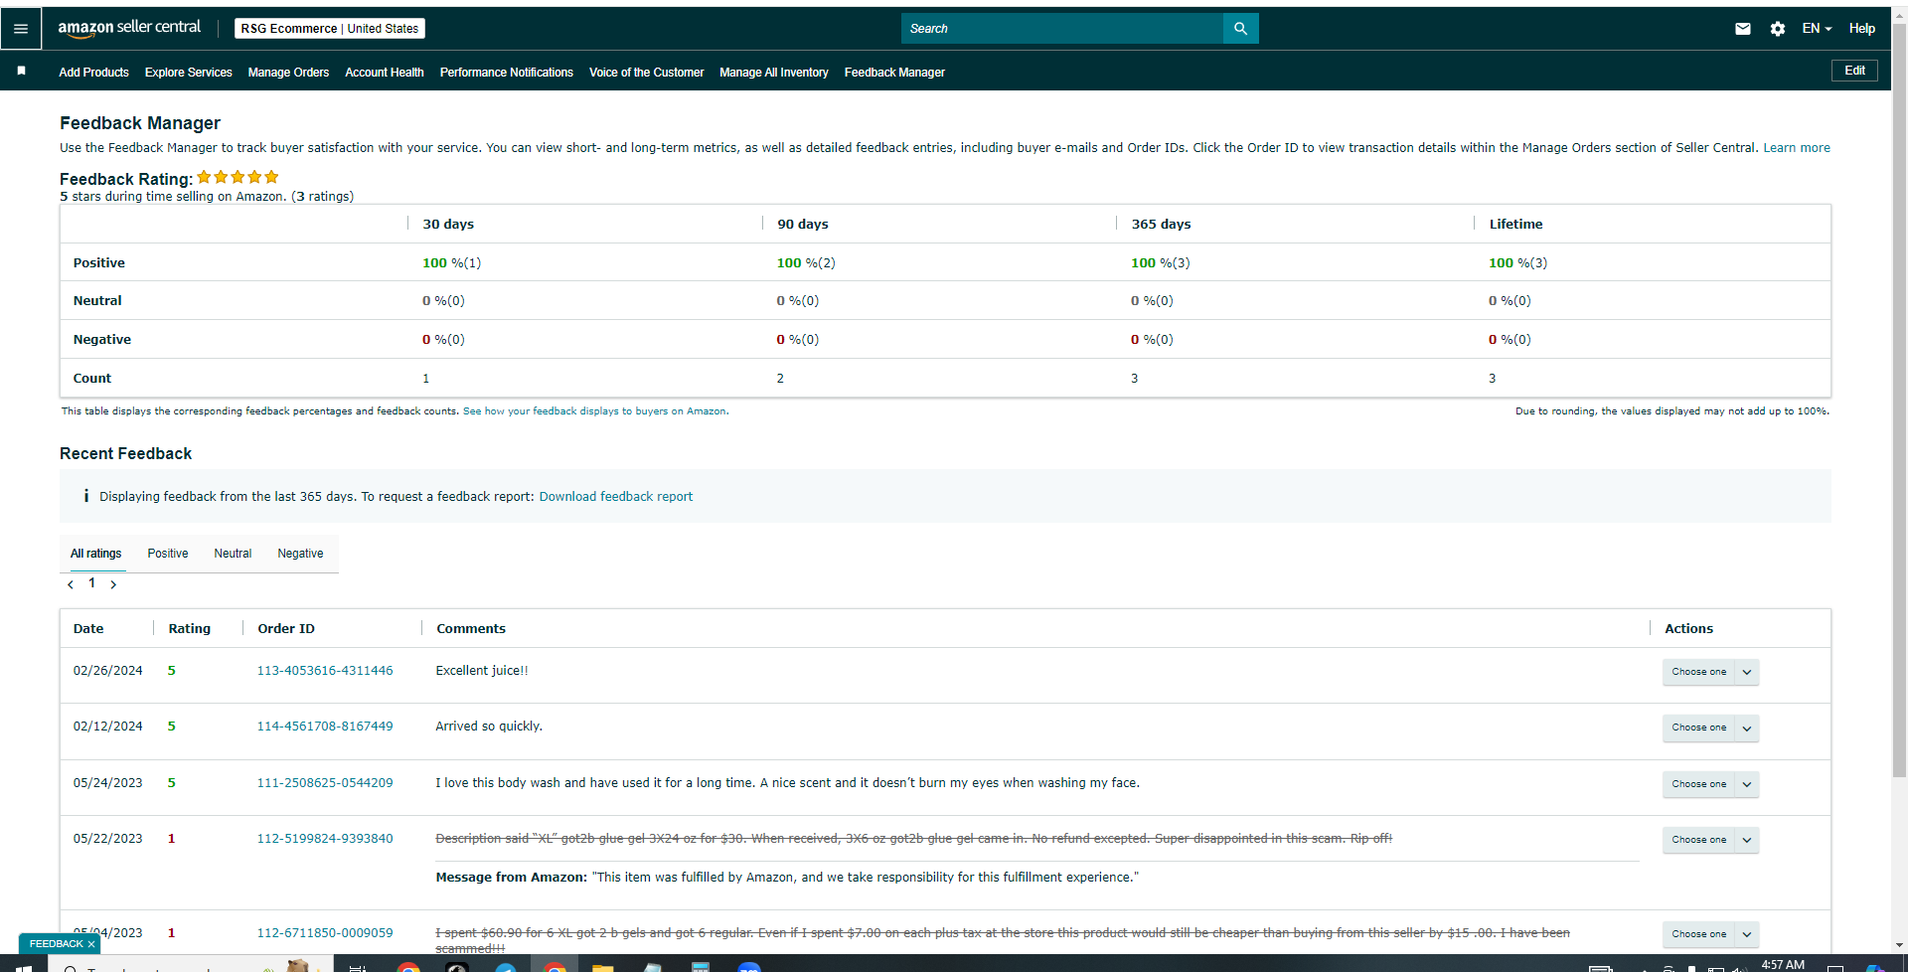Click Download feedback report link

[616, 497]
